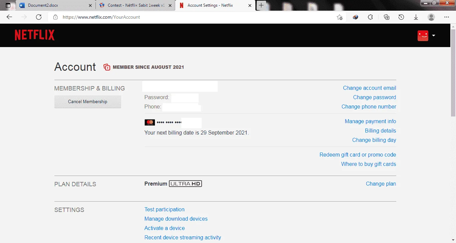The height and width of the screenshot is (243, 456).
Task: Click the PLAN DETAILS heading
Action: coord(75,184)
